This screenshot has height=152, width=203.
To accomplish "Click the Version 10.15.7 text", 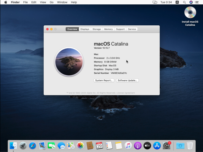I will [x=102, y=48].
